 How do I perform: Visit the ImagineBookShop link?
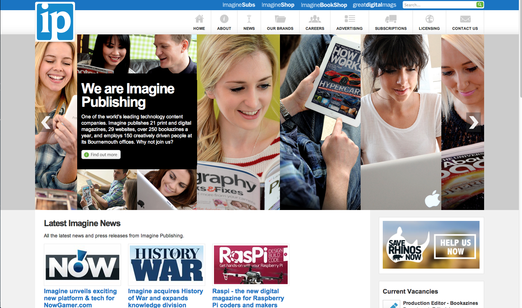coord(324,5)
